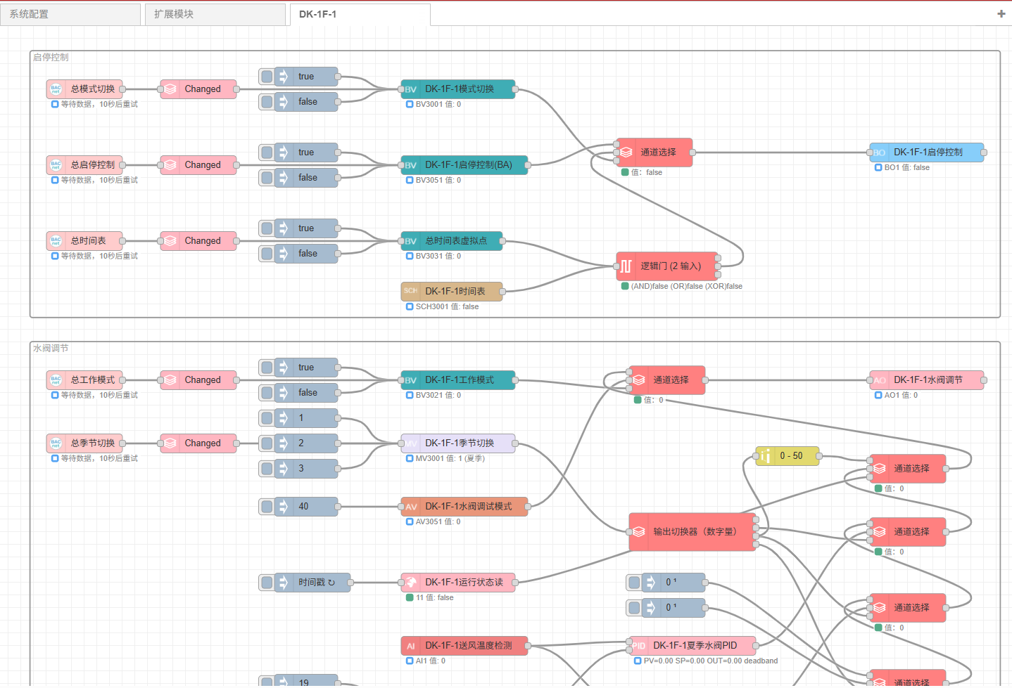
Task: Select the BV icon on DK-1F-1工作模式
Action: 411,380
